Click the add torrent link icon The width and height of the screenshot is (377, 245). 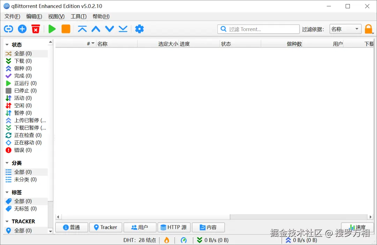click(8, 29)
